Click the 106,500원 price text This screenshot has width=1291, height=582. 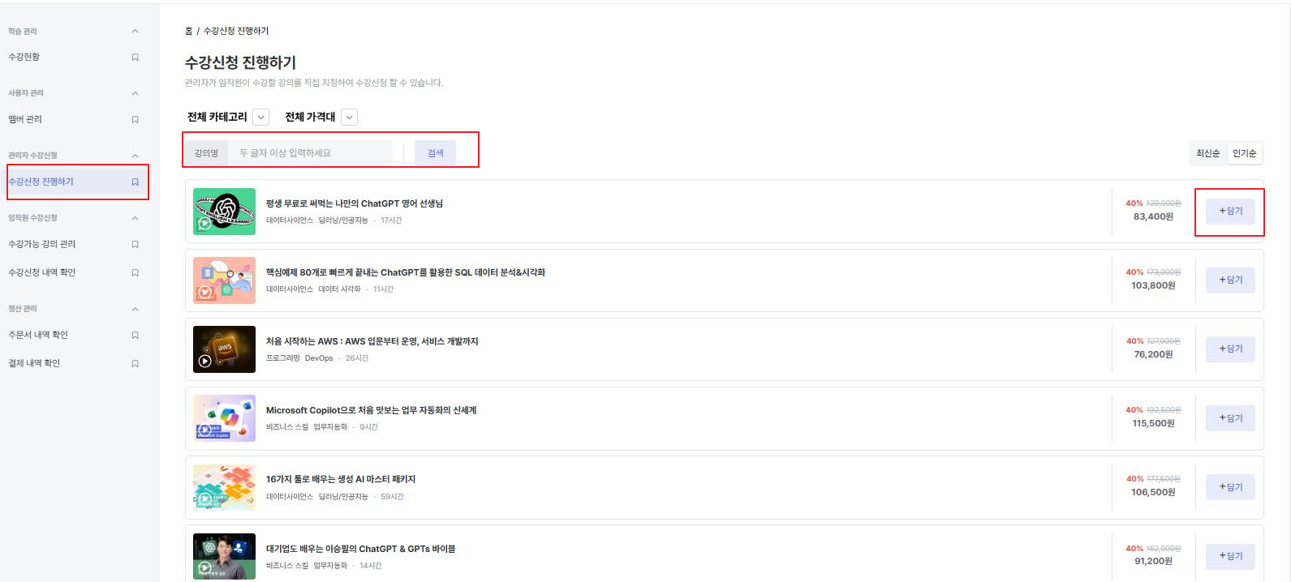click(x=1153, y=492)
